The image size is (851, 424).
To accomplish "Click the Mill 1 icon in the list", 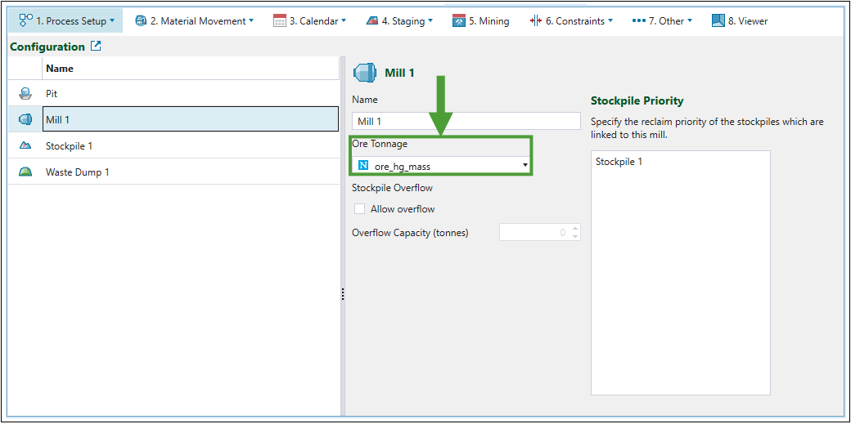I will 25,120.
